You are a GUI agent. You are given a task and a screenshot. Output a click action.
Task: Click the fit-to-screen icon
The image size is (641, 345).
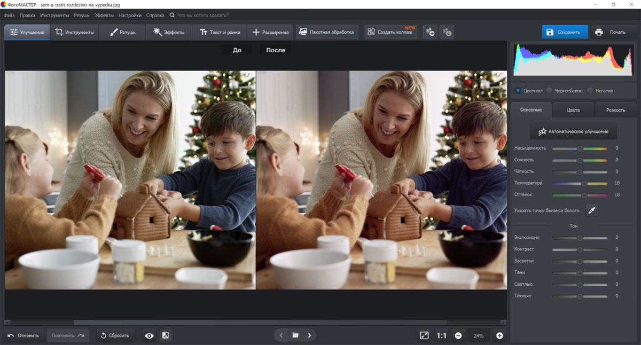tap(424, 335)
